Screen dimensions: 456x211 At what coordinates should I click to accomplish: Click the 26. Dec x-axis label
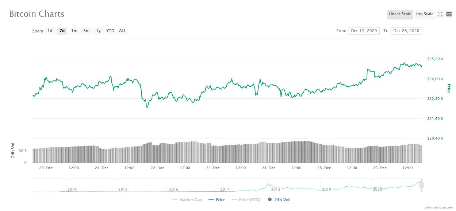pos(380,168)
